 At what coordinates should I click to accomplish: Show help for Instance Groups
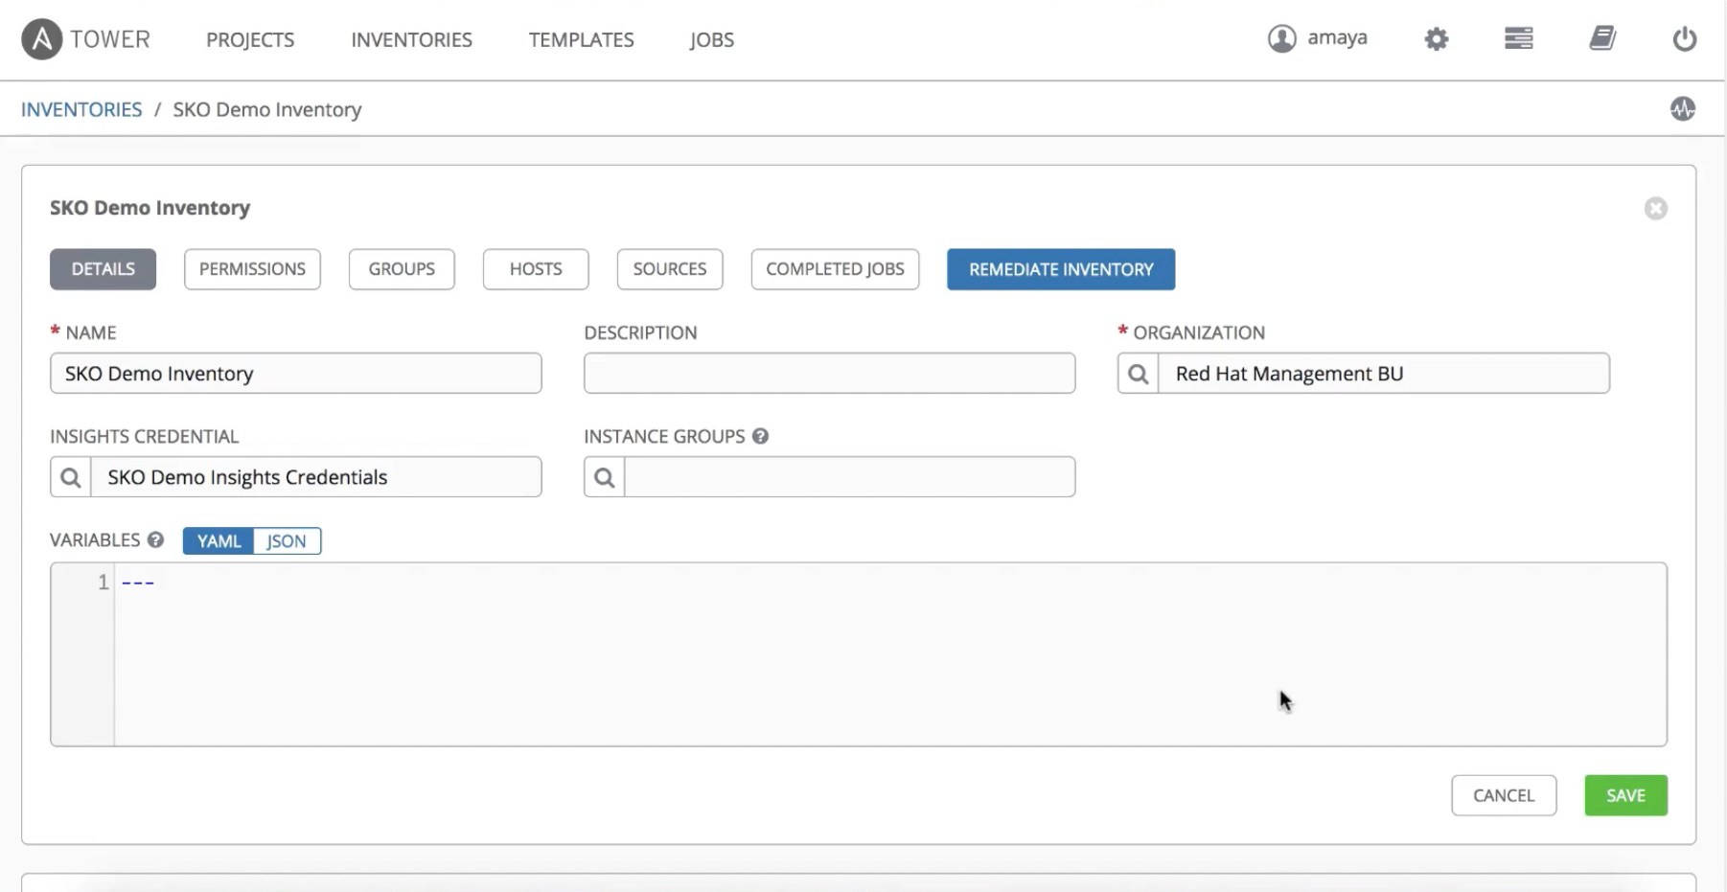[x=761, y=436]
